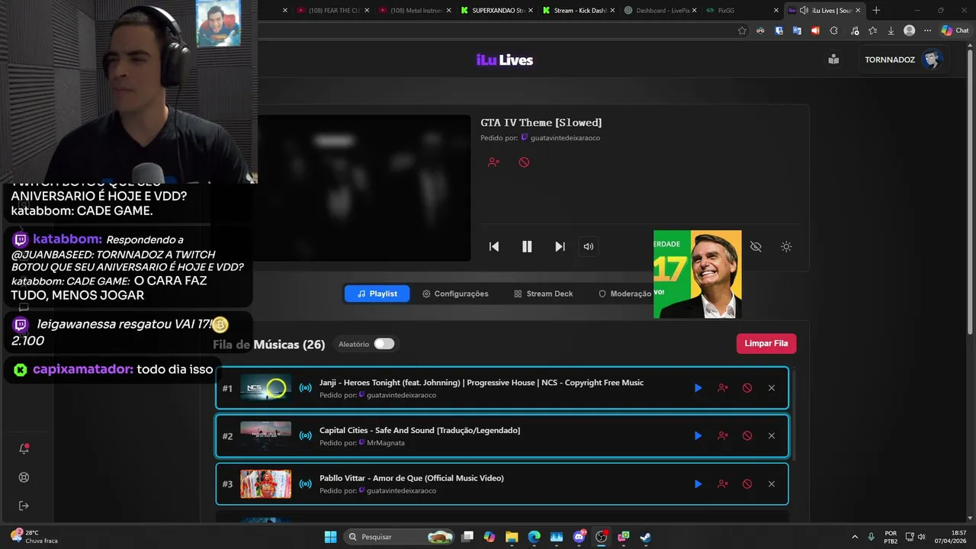Viewport: 976px width, 549px height.
Task: Open browser extensions puzzle icon
Action: pos(833,30)
